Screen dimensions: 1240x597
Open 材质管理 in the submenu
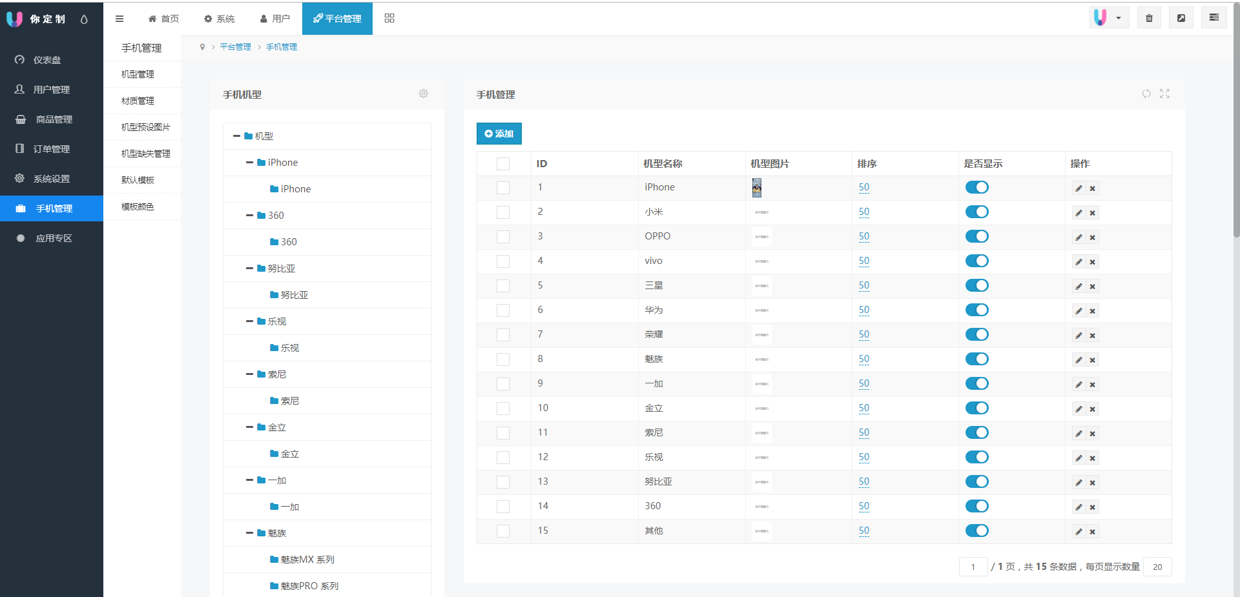pos(138,101)
